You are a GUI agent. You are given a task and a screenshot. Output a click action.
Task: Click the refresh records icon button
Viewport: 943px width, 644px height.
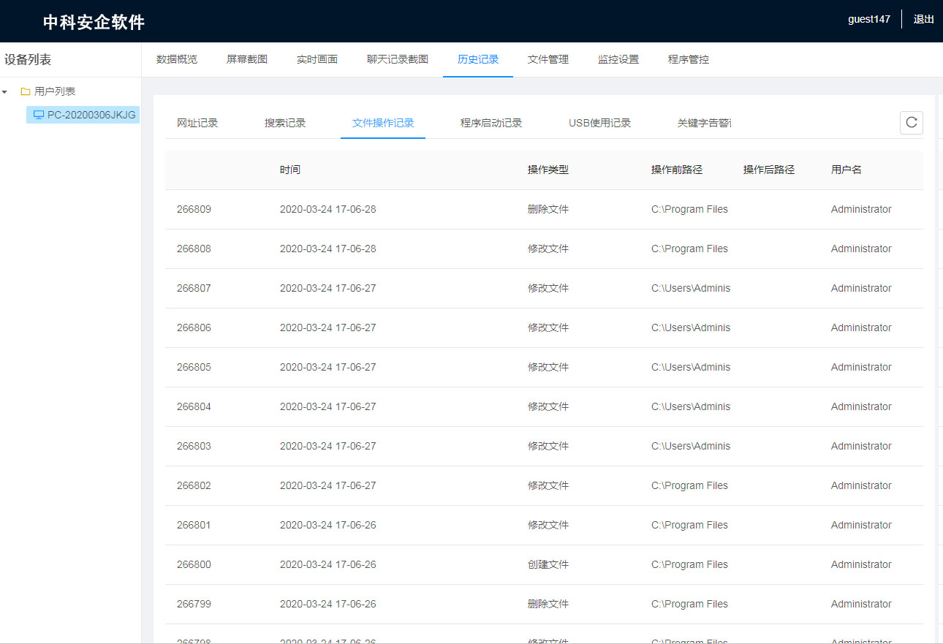point(911,123)
